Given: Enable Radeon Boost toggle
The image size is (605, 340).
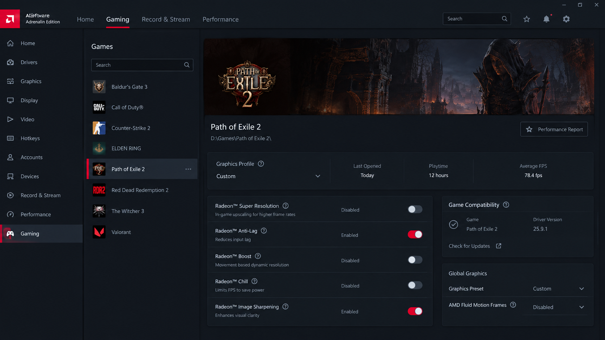Looking at the screenshot, I should click(415, 260).
